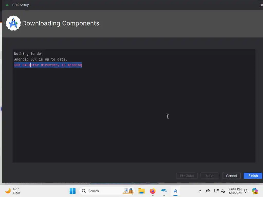Close the SDK Setup dialog
This screenshot has height=197, width=263.
click(x=261, y=5)
